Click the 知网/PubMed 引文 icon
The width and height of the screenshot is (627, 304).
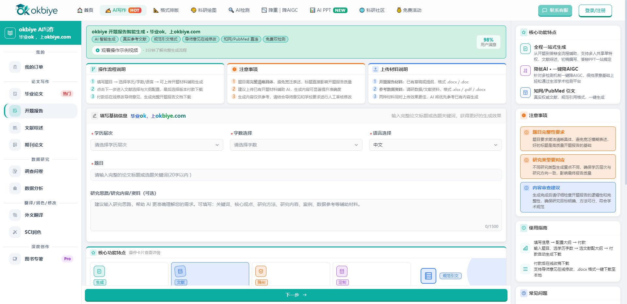click(x=525, y=93)
